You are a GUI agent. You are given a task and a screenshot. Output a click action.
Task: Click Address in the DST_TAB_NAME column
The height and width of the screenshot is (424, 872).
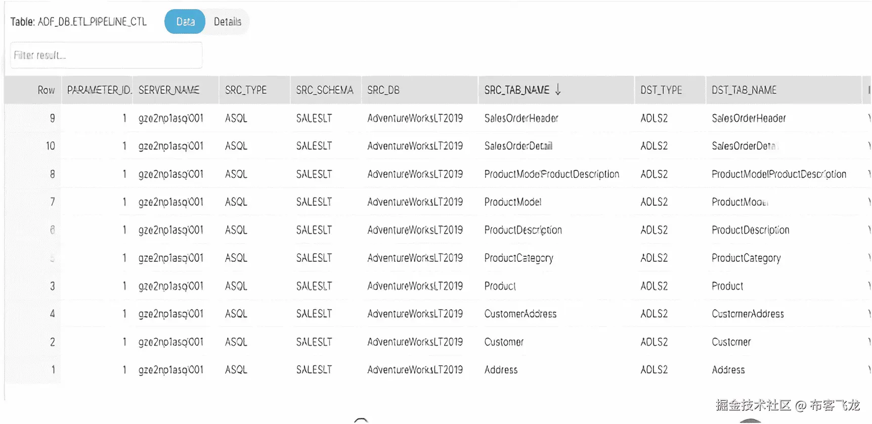[x=728, y=370]
